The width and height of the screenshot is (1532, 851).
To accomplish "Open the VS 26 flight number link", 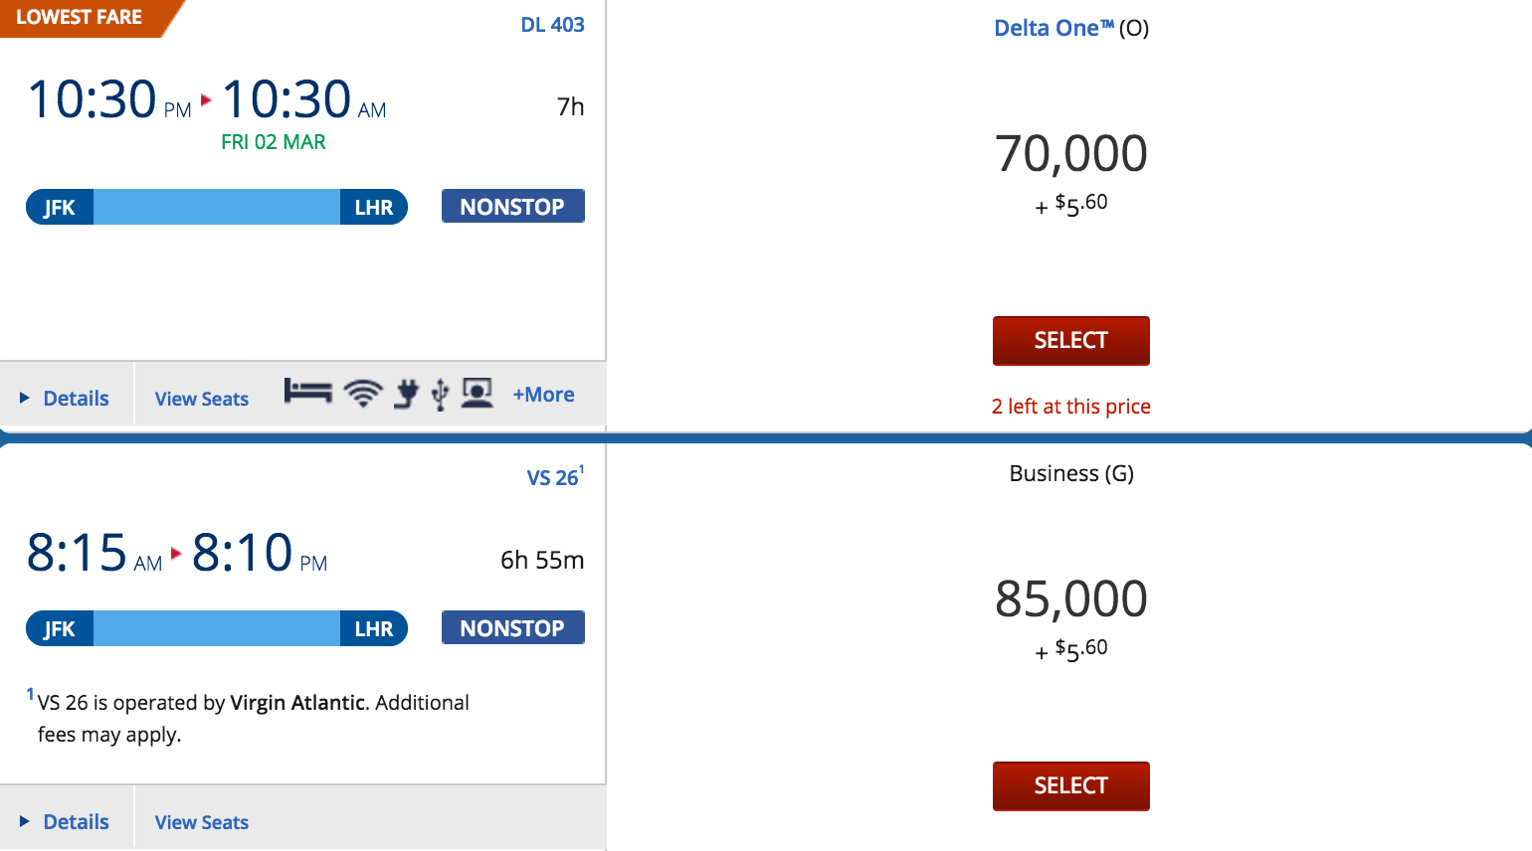I will 552,478.
